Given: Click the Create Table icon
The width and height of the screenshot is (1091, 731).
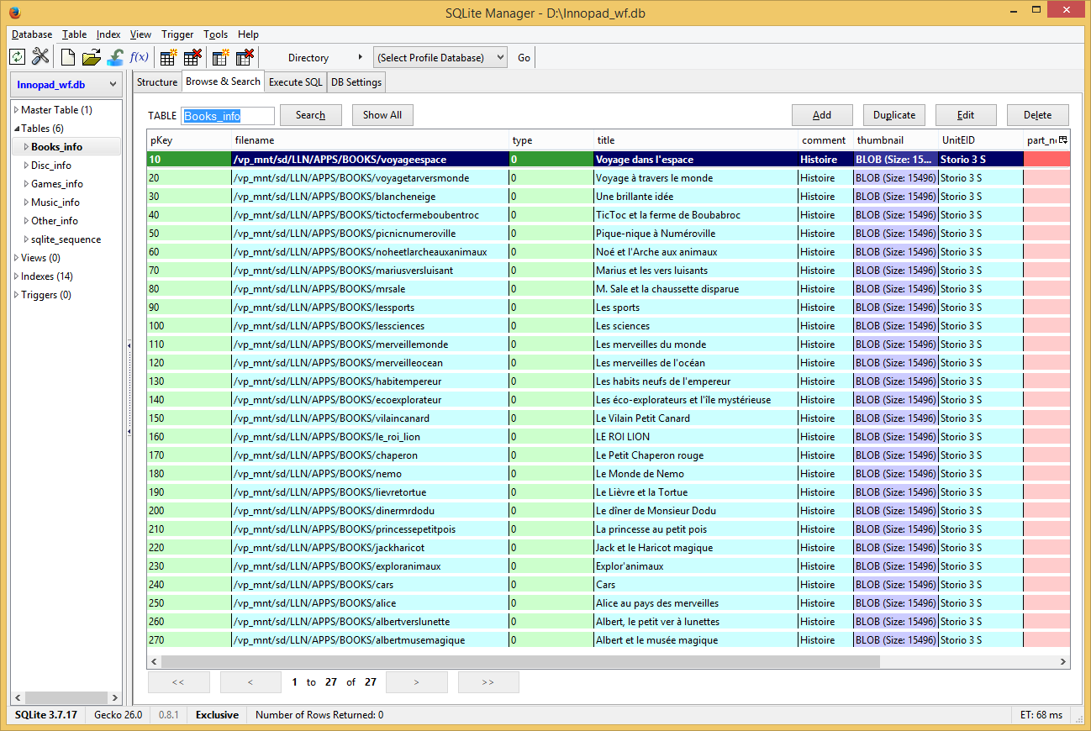Looking at the screenshot, I should (x=168, y=57).
